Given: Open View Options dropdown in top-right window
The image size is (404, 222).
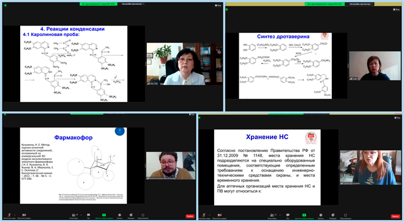Looking at the screenshot, I should [x=359, y=4].
